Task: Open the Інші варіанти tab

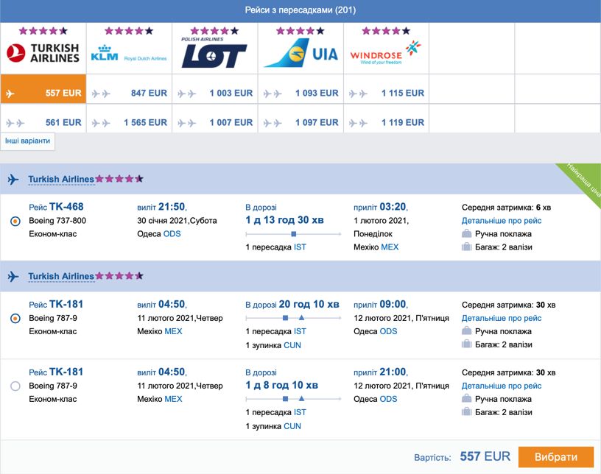Action: pos(27,141)
